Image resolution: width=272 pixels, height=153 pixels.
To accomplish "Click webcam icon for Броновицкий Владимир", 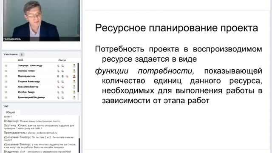I will [62, 97].
